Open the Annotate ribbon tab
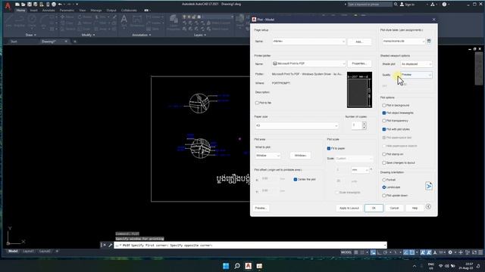The image size is (485, 272). coord(48,11)
